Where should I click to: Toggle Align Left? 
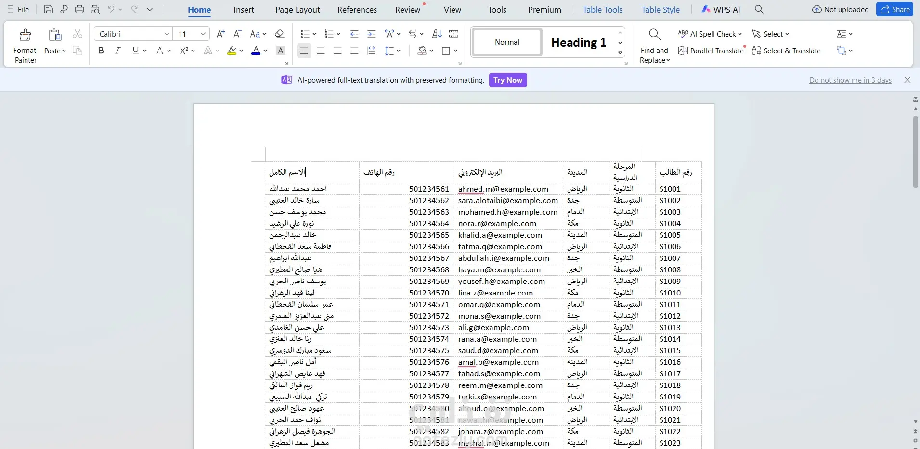304,51
